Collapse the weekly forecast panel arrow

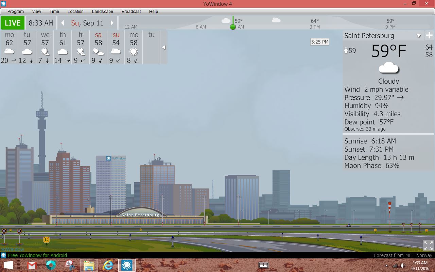pyautogui.click(x=164, y=47)
